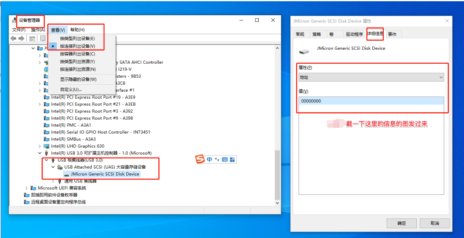Click the Intel(R) UHD Graphics 630 icon
464x238 pixels.
(x=47, y=146)
